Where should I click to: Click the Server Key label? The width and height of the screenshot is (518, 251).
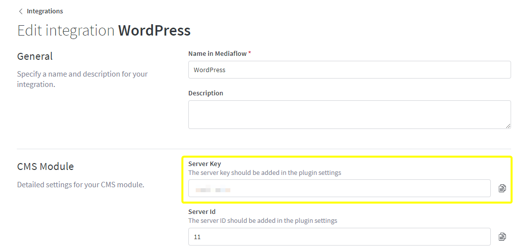click(205, 164)
